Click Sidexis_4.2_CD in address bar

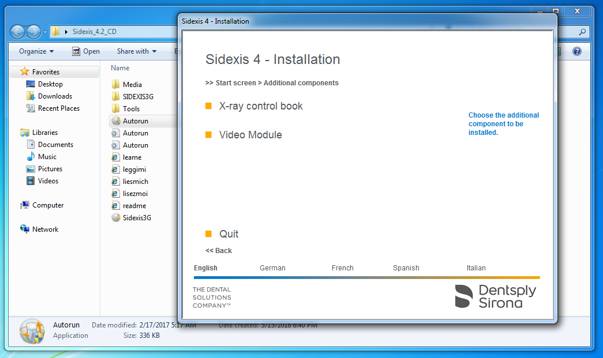[x=94, y=32]
